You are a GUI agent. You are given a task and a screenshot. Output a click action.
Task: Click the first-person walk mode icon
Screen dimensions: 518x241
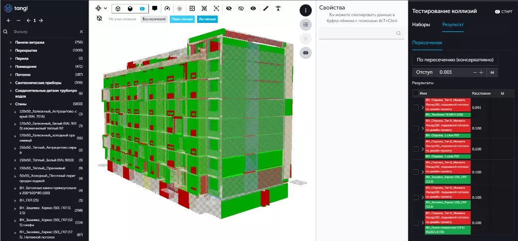(278, 8)
